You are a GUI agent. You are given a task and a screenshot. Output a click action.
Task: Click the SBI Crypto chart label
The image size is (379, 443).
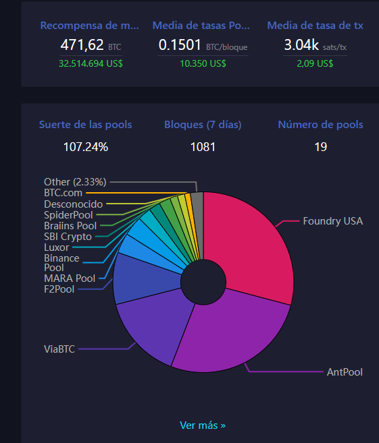(68, 237)
